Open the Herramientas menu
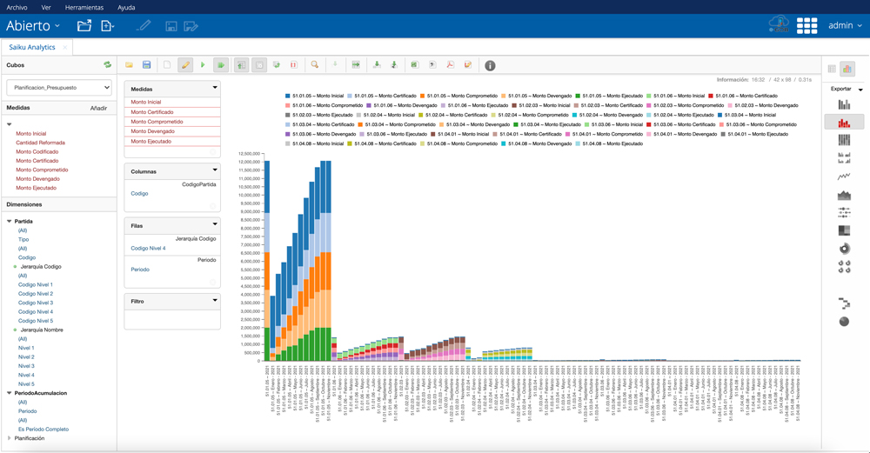This screenshot has width=870, height=453. pos(84,8)
